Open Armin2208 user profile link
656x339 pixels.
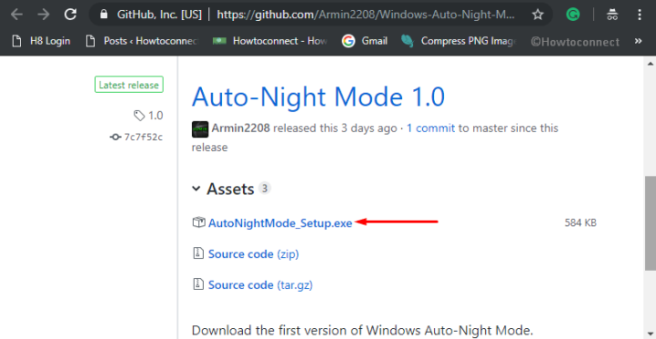coord(240,128)
